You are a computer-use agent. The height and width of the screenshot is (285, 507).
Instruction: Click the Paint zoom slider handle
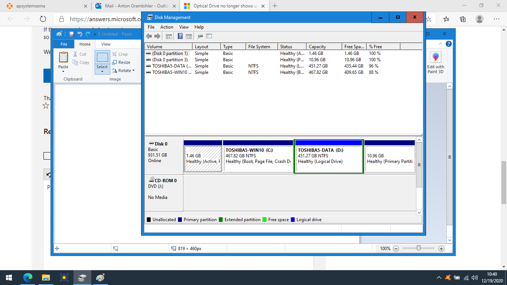[x=419, y=248]
